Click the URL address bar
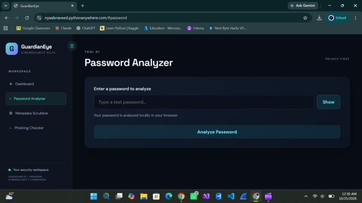Image resolution: width=362 pixels, height=203 pixels. [173, 18]
